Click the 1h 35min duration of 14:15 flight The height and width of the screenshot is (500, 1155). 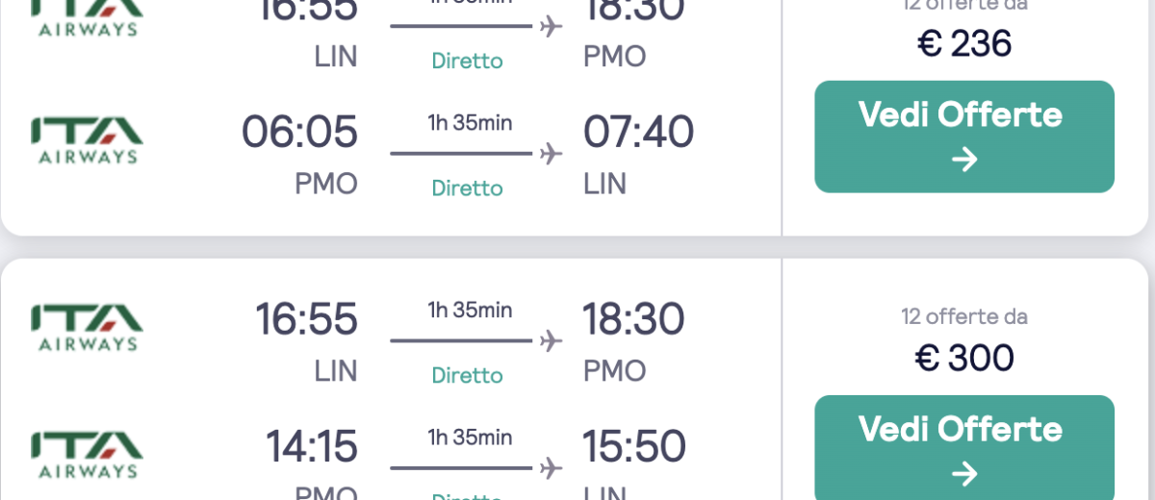(470, 437)
